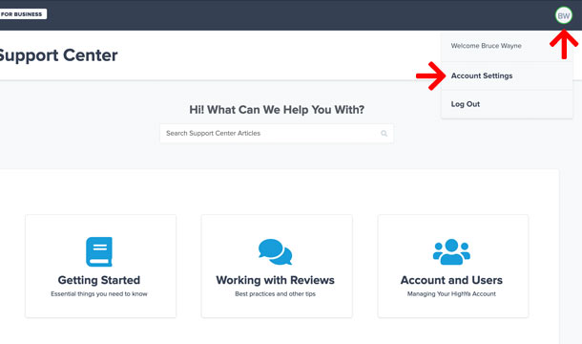
Task: Click 'Managing Your HighYa Account' text
Action: click(x=451, y=293)
